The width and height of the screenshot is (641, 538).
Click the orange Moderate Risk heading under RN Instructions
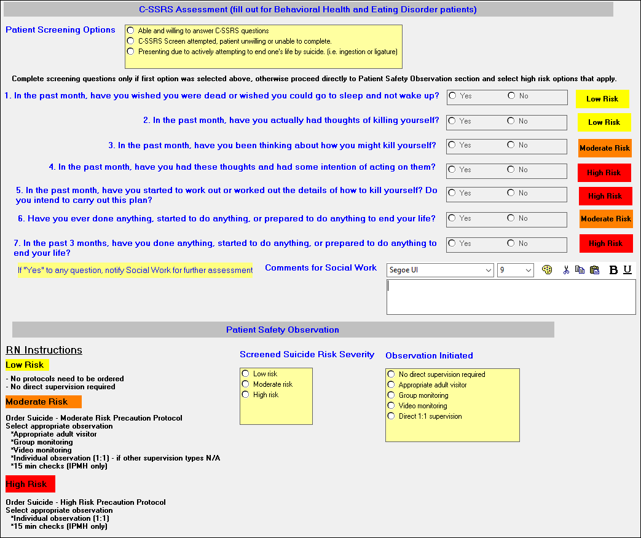point(44,402)
